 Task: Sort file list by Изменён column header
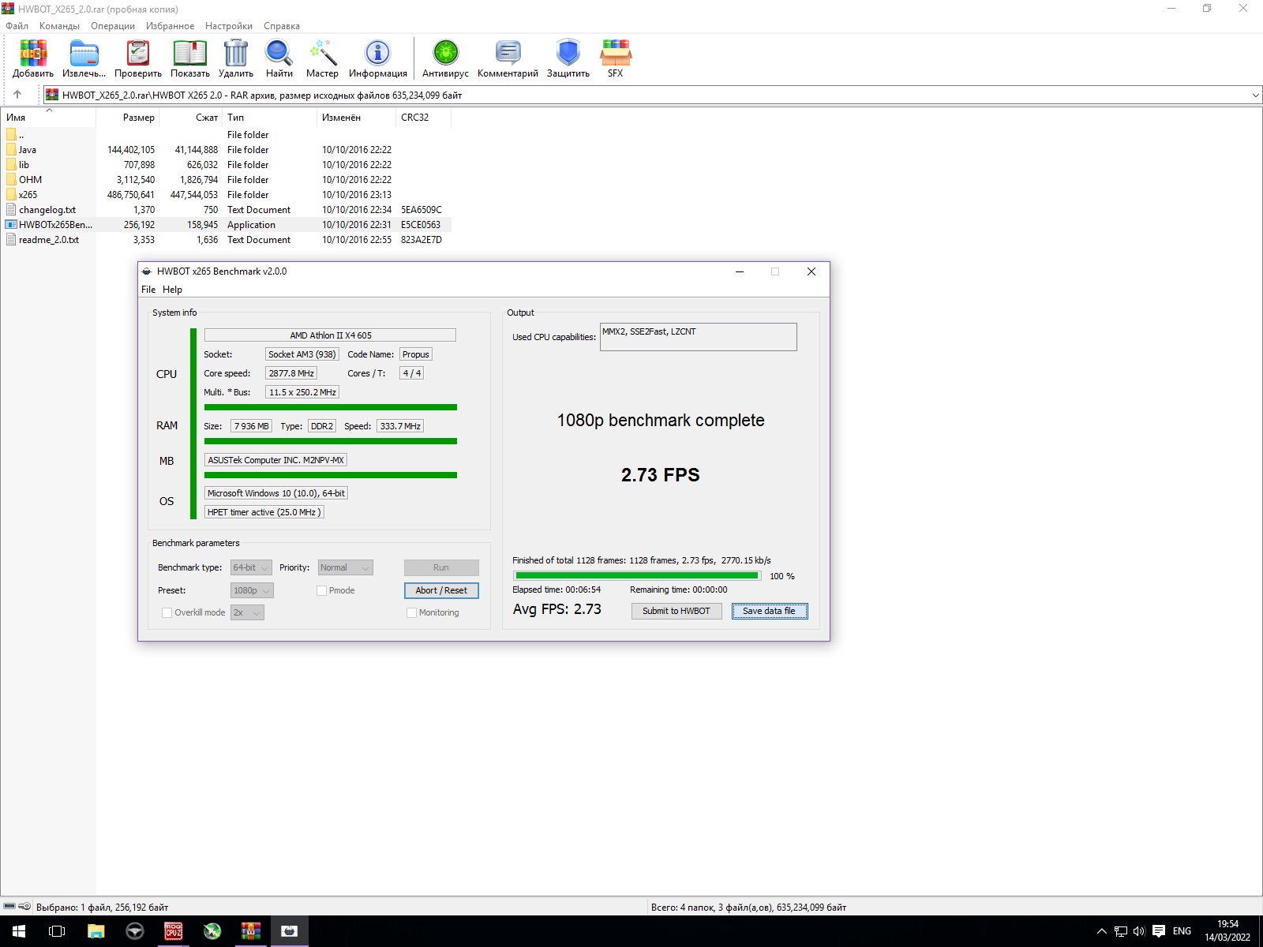[356, 118]
